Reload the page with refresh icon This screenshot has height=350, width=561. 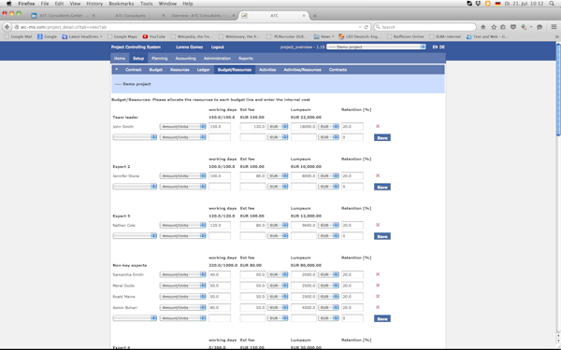click(366, 27)
